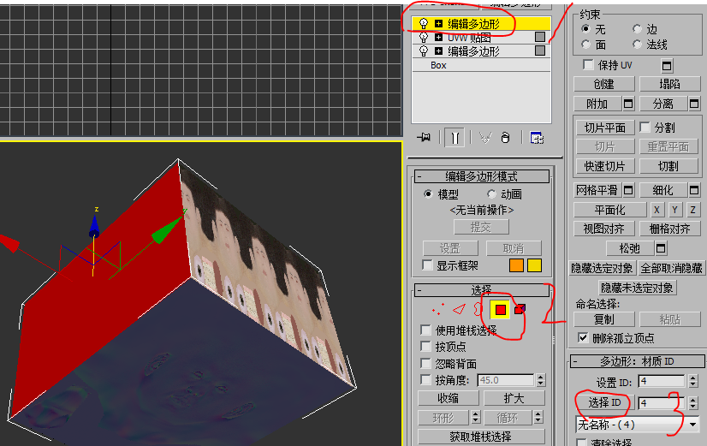Toggle Show End Result icon
The image size is (707, 446).
coord(454,138)
